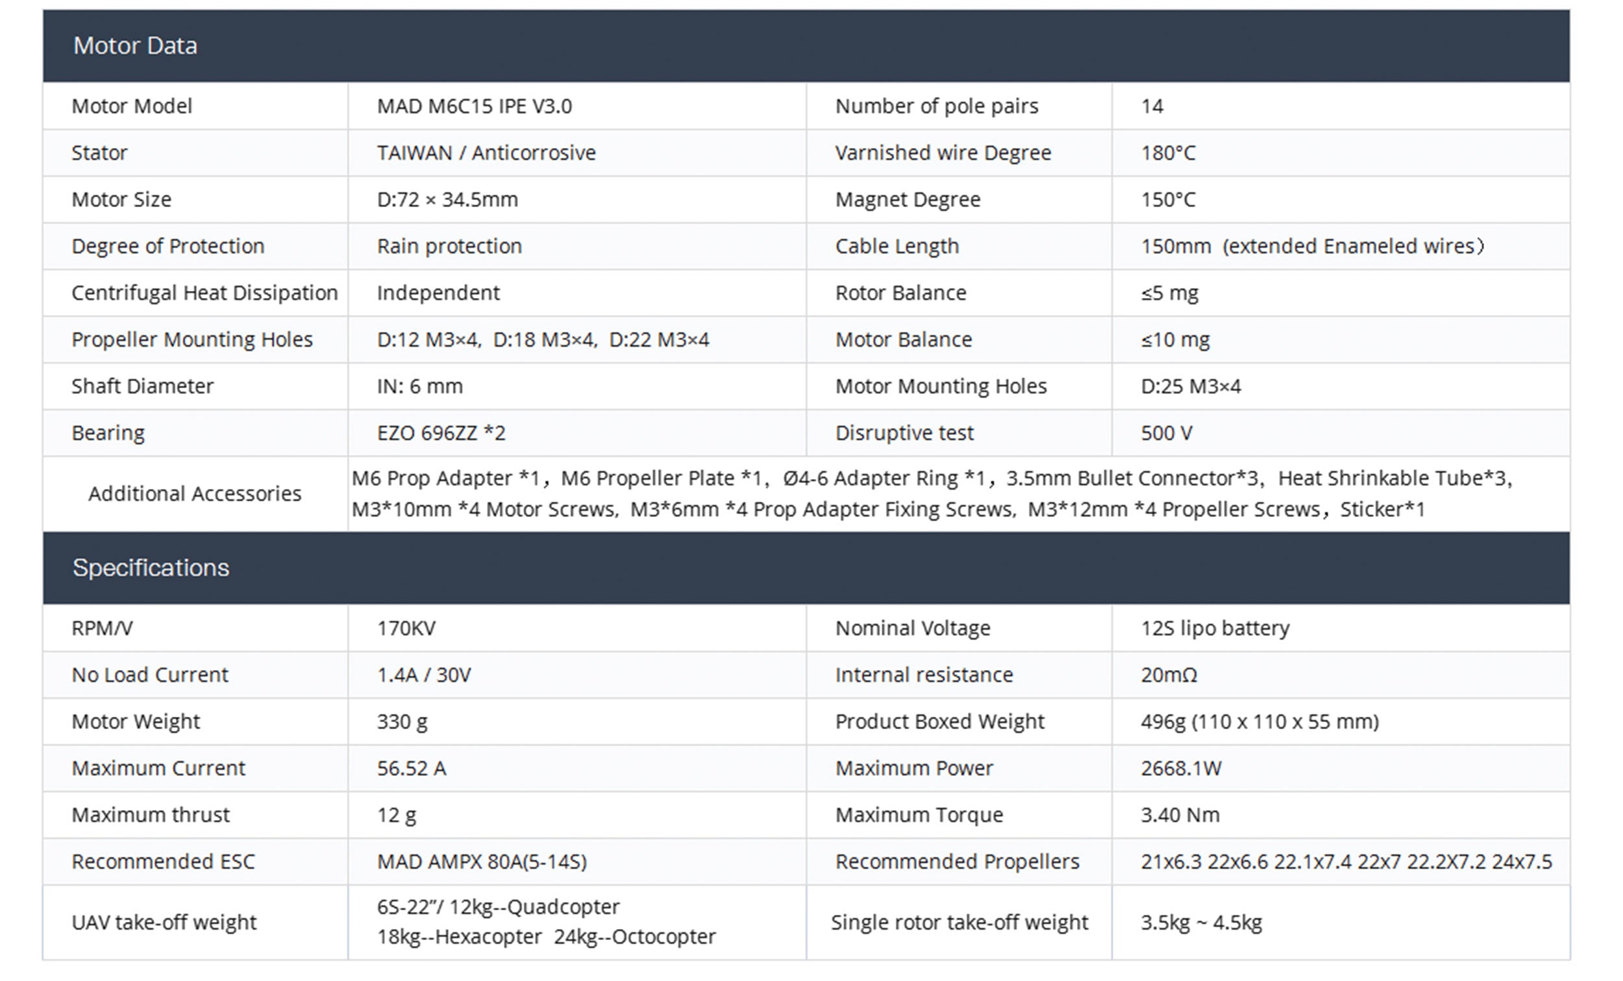Select the MAD M6C15 IPE V3.0 model value
This screenshot has height=981, width=1623.
point(475,106)
